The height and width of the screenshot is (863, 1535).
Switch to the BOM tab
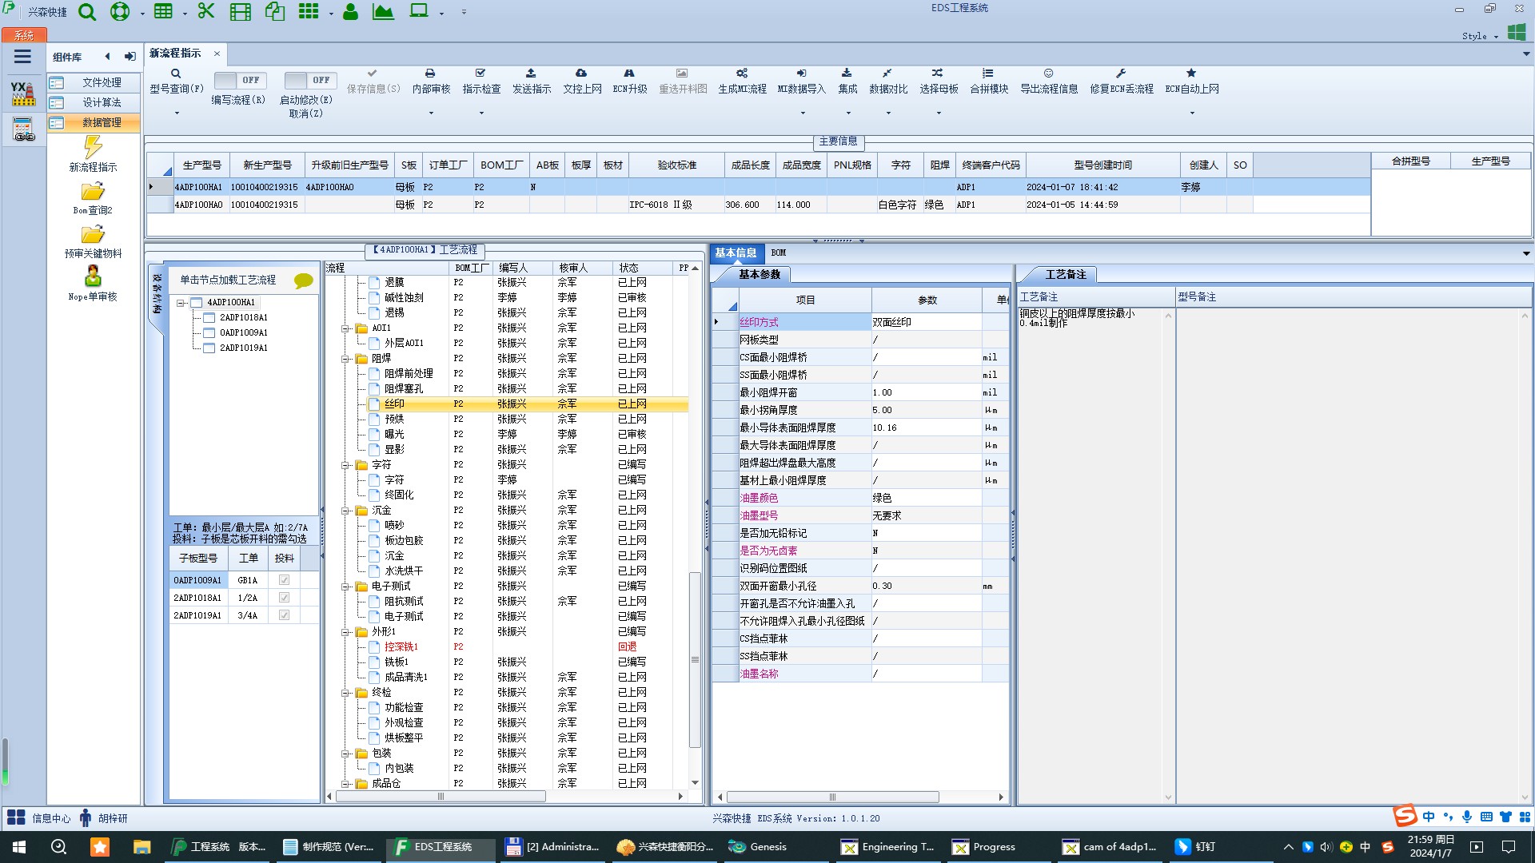tap(778, 253)
